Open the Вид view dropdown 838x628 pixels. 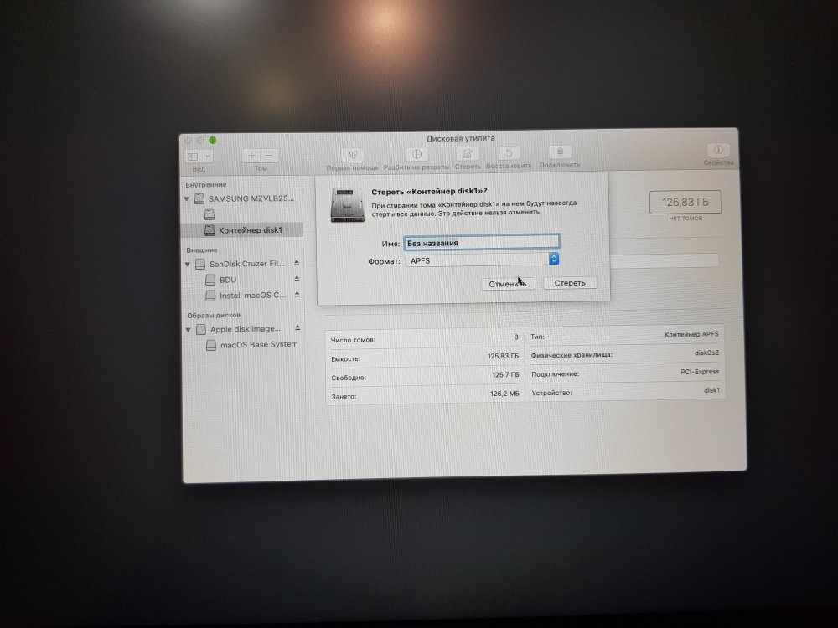pos(199,157)
